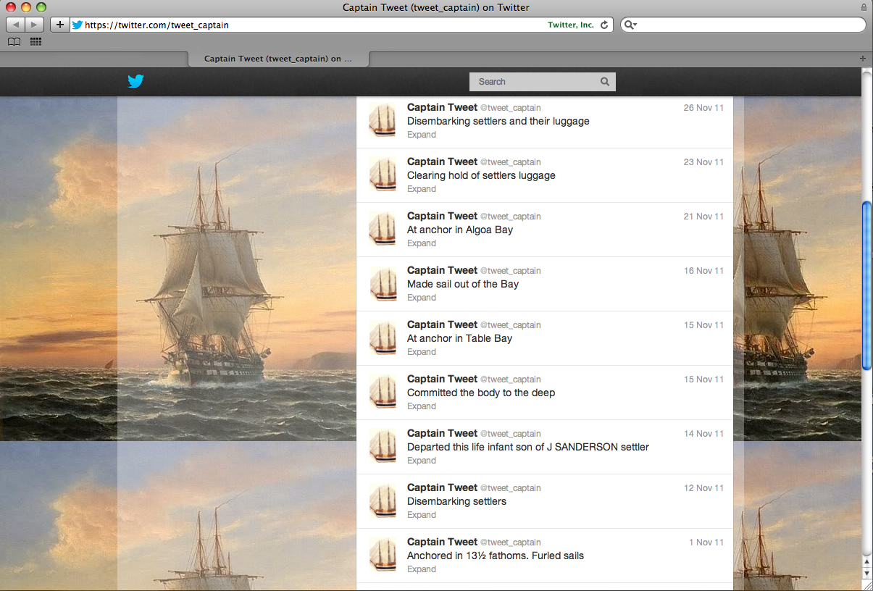Click the scrollbar up arrow
Image resolution: width=873 pixels, height=591 pixels.
[x=866, y=562]
